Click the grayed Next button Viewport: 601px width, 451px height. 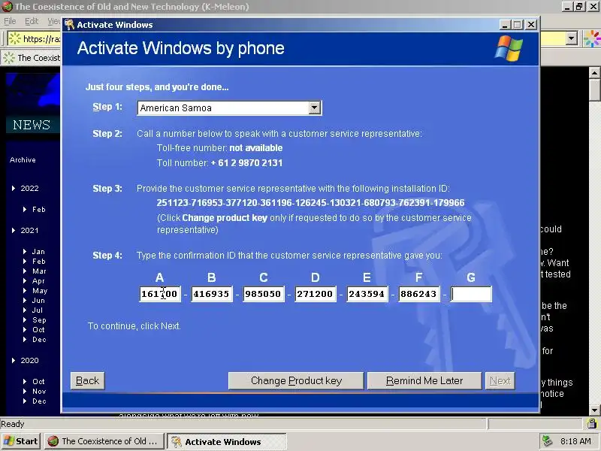coord(500,381)
